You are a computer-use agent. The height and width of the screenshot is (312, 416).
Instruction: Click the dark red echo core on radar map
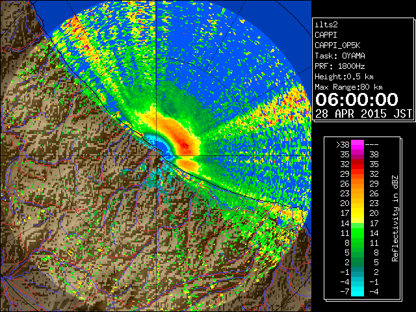pos(185,145)
